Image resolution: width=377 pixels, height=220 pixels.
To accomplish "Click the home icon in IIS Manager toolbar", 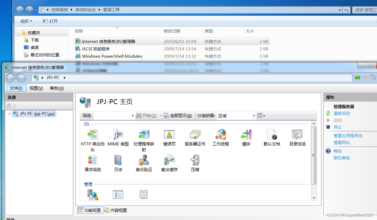I will tap(373, 77).
